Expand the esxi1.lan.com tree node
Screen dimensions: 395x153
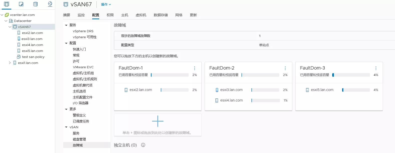click(10, 63)
